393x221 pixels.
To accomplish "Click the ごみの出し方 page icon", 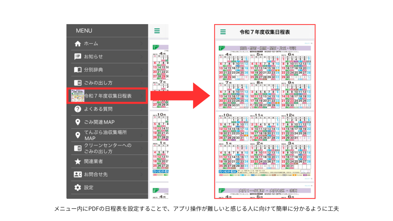I will (78, 83).
